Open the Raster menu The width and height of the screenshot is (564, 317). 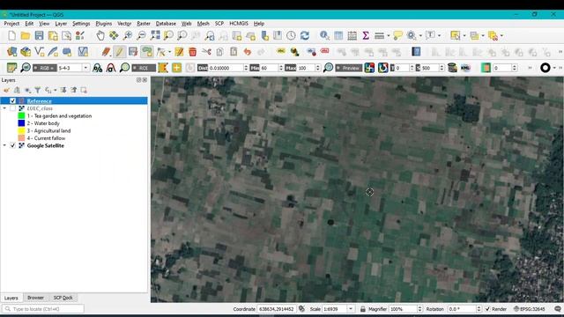[144, 24]
